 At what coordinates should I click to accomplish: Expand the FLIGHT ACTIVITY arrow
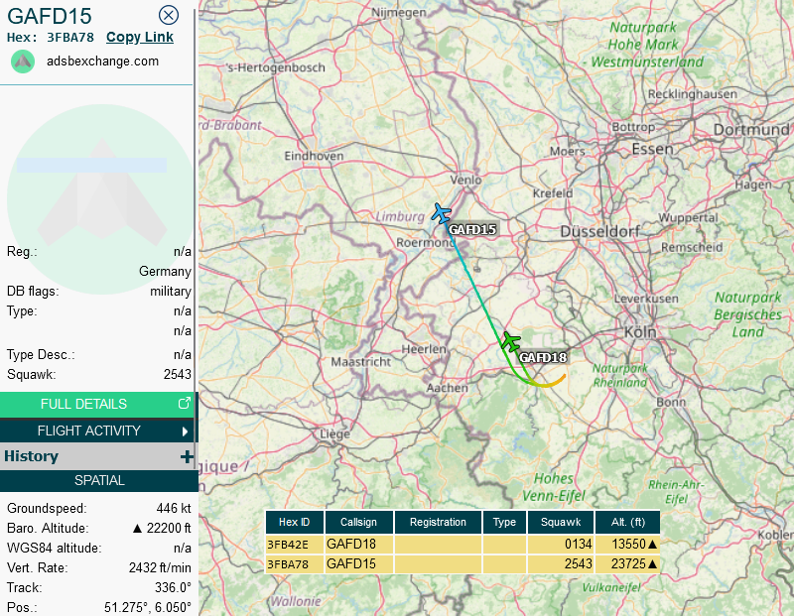click(x=185, y=431)
